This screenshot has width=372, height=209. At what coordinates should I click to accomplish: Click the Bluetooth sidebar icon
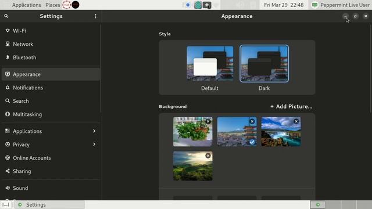click(8, 57)
